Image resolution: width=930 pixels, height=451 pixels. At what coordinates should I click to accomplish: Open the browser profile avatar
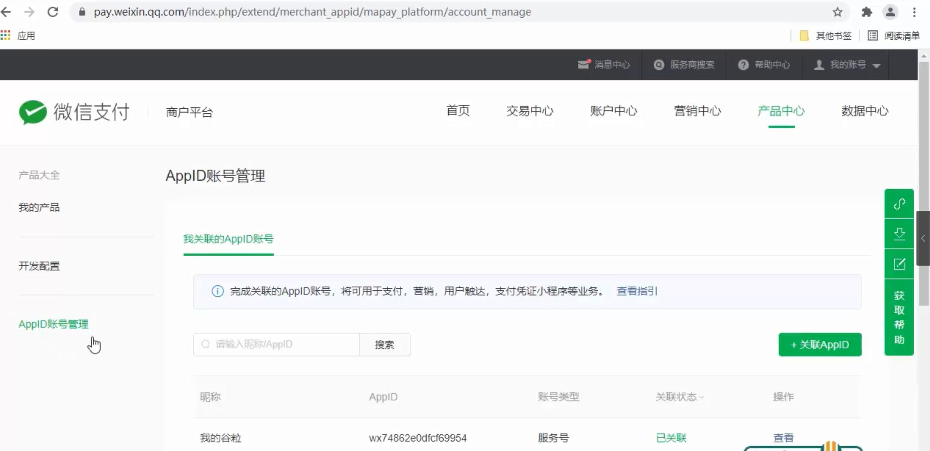point(890,12)
